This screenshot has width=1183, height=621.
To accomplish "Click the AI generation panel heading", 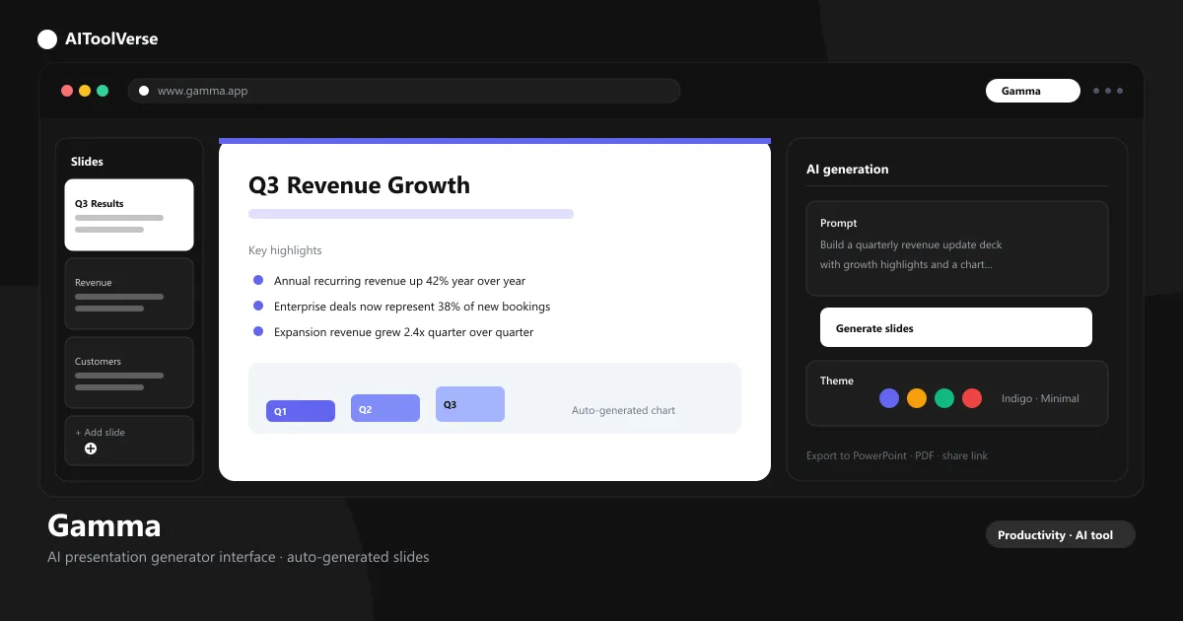I will click(x=847, y=170).
